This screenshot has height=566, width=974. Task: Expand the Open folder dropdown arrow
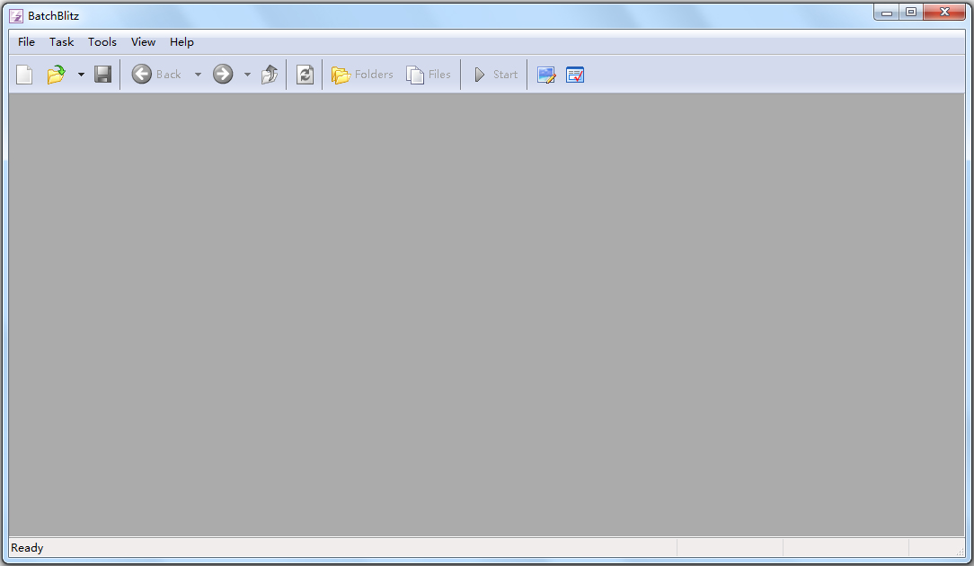[81, 75]
